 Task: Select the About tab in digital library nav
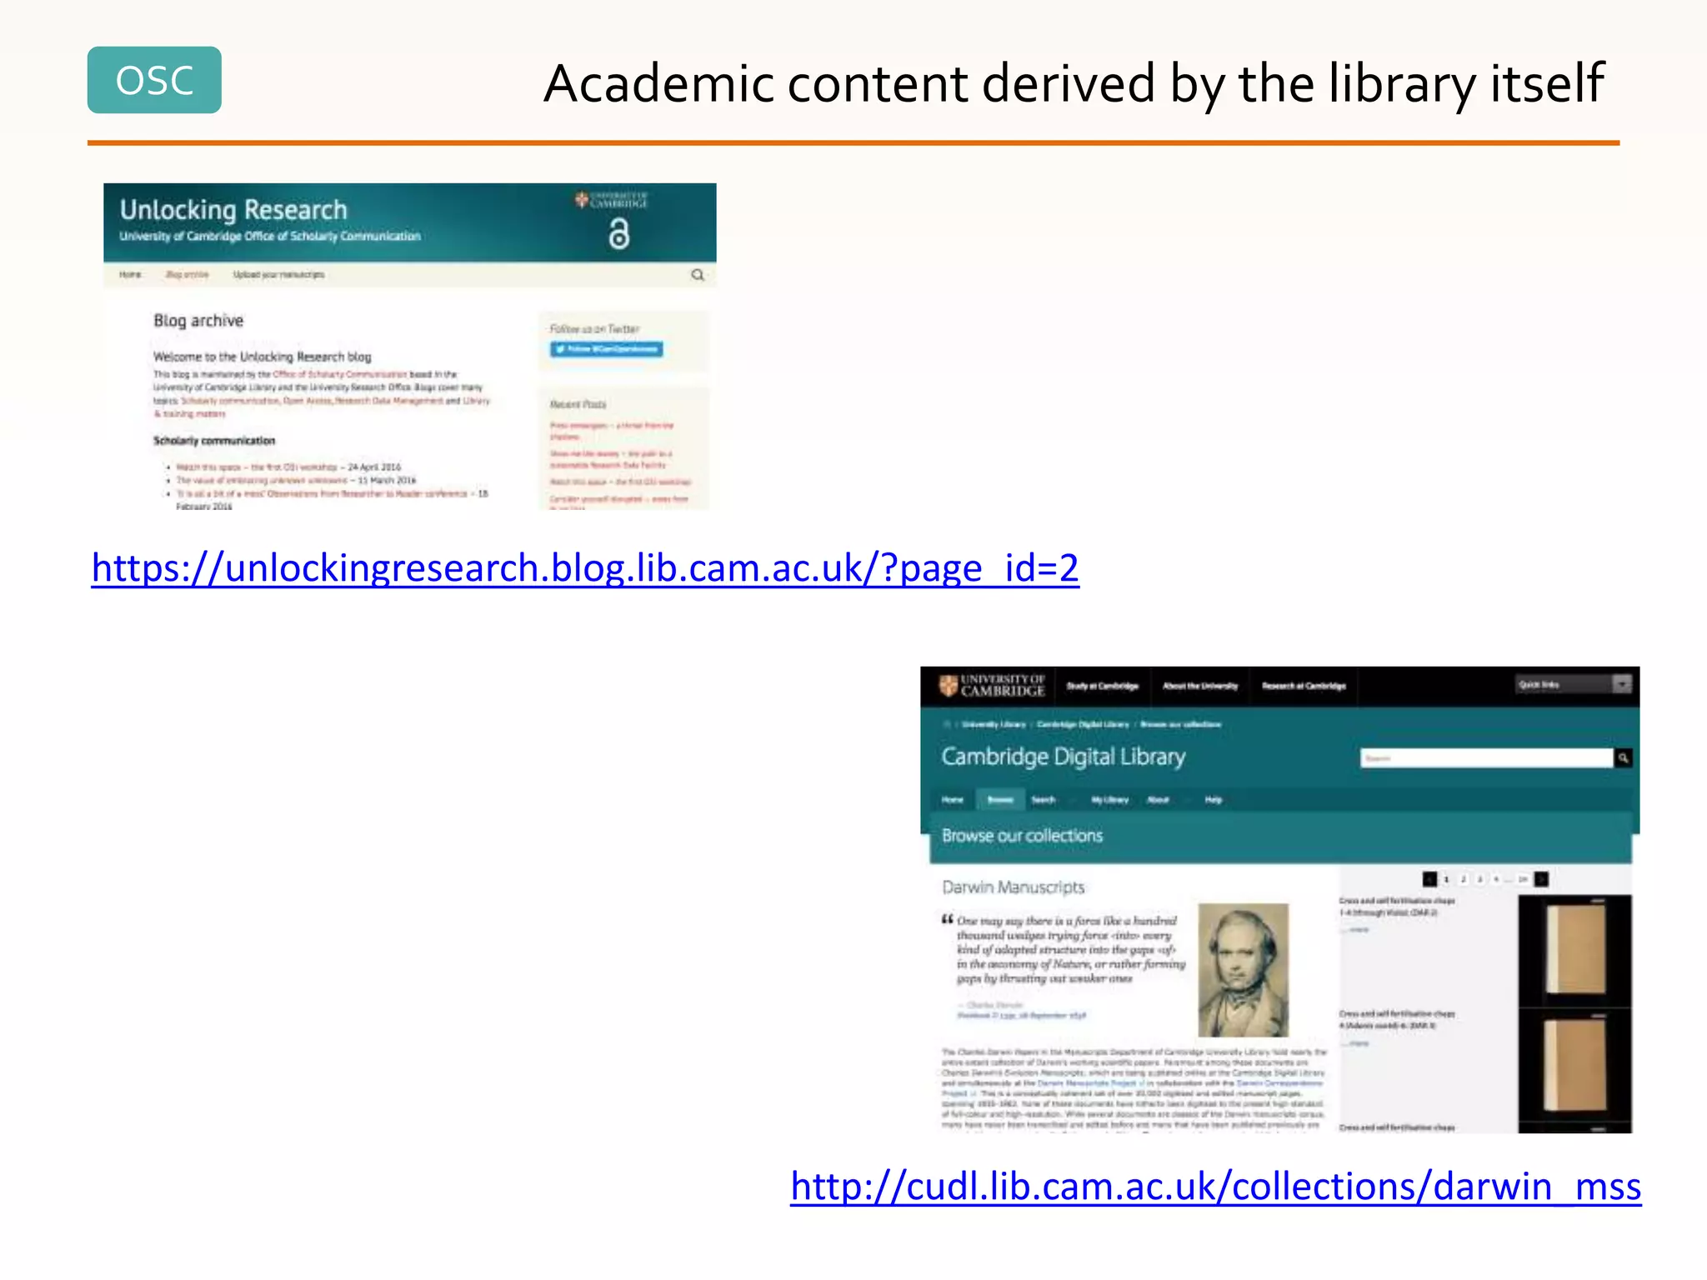point(1159,800)
